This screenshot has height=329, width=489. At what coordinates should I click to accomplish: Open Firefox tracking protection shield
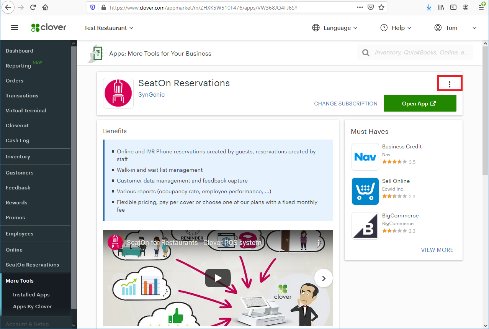(92, 7)
